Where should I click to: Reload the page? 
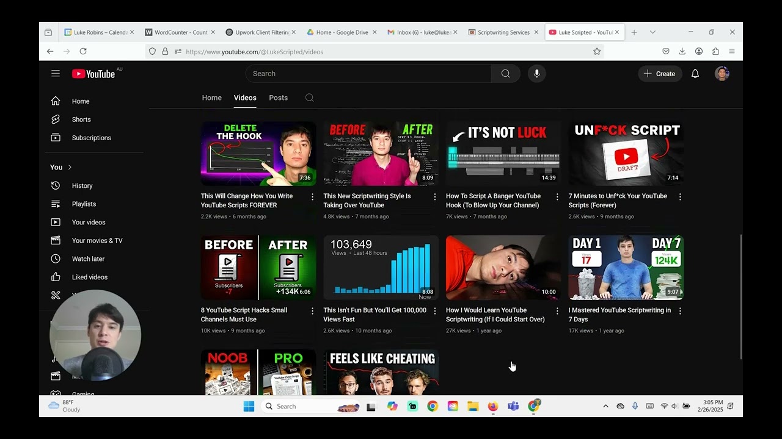[83, 52]
